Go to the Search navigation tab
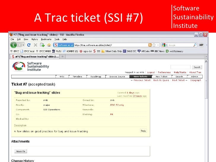This screenshot has height=162, width=216. [x=179, y=77]
